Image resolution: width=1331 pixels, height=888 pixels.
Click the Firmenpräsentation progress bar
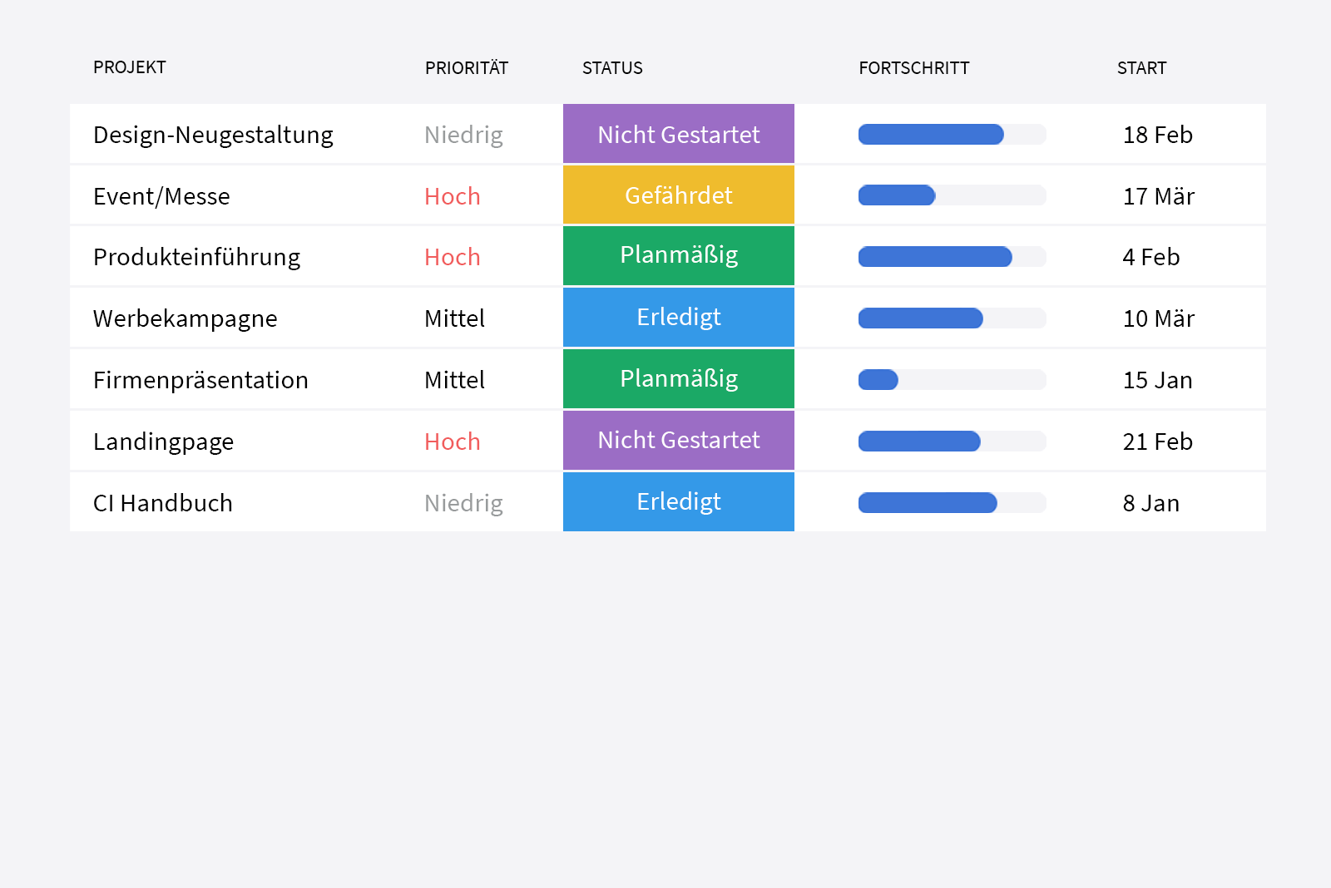coord(952,380)
